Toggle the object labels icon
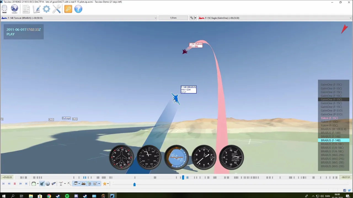This screenshot has width=353, height=198. pyautogui.click(x=76, y=184)
